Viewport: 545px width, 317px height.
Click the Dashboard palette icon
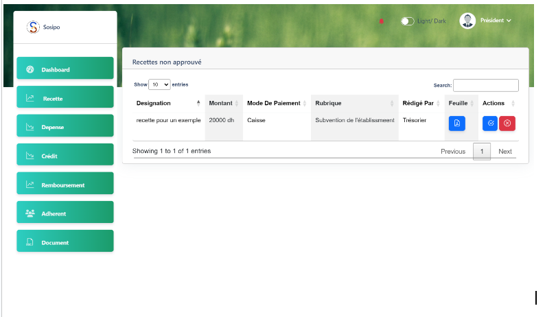[x=30, y=69]
